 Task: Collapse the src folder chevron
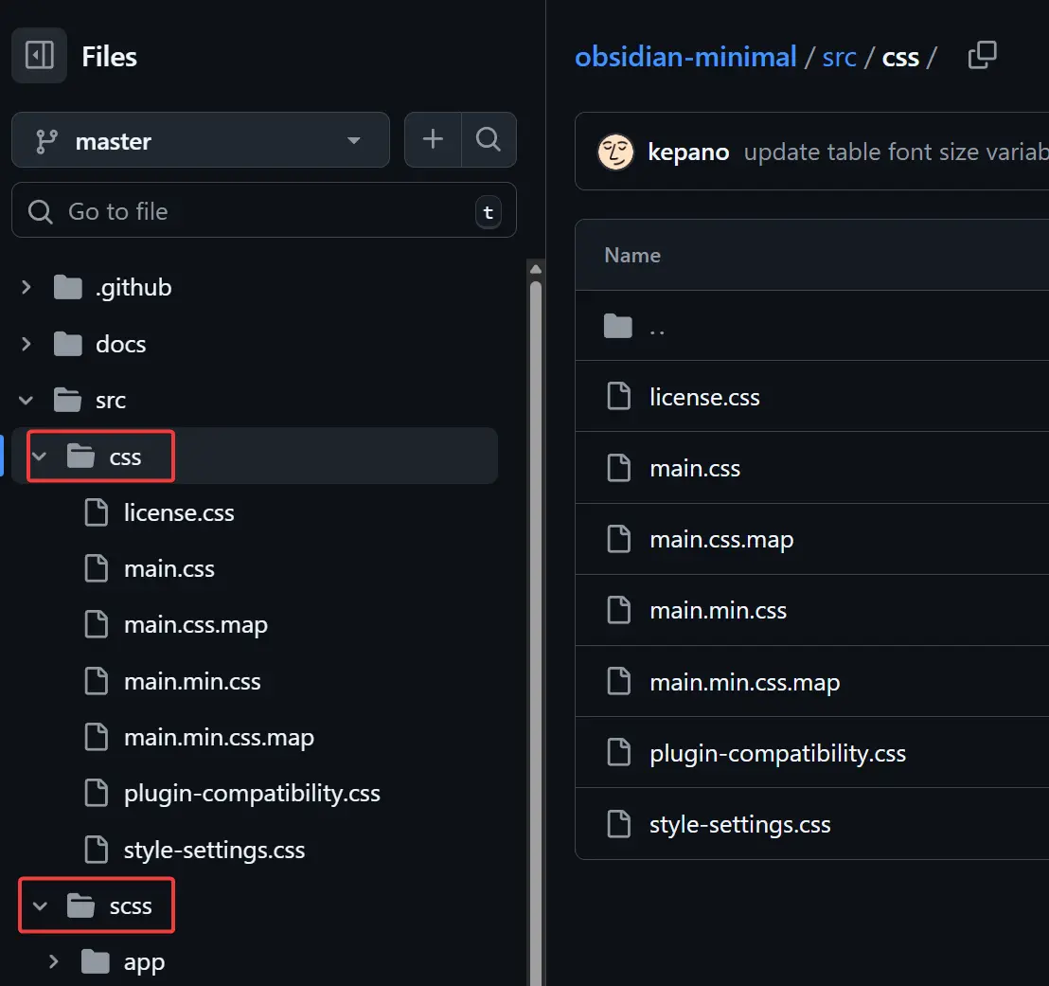tap(27, 401)
